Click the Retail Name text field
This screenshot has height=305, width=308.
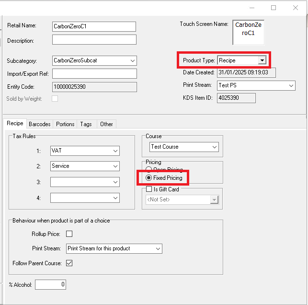[x=94, y=26]
